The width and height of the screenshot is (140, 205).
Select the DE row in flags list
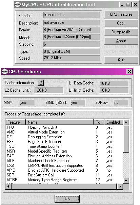[64, 137]
